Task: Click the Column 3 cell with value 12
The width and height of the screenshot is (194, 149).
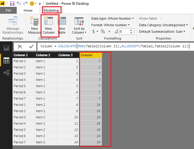Action: point(68,130)
